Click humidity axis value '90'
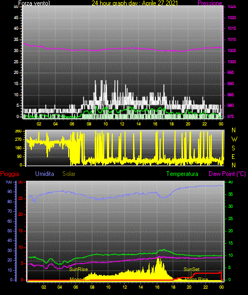This screenshot has width=248, height=295. (10, 191)
